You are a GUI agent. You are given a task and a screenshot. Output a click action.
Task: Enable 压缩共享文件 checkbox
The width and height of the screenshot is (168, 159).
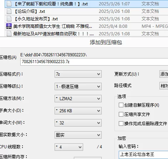pos(121,114)
